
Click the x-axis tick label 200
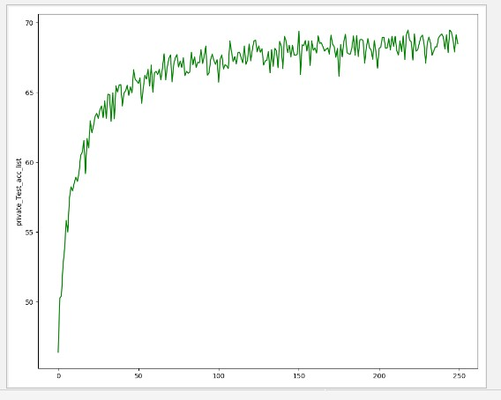click(379, 376)
